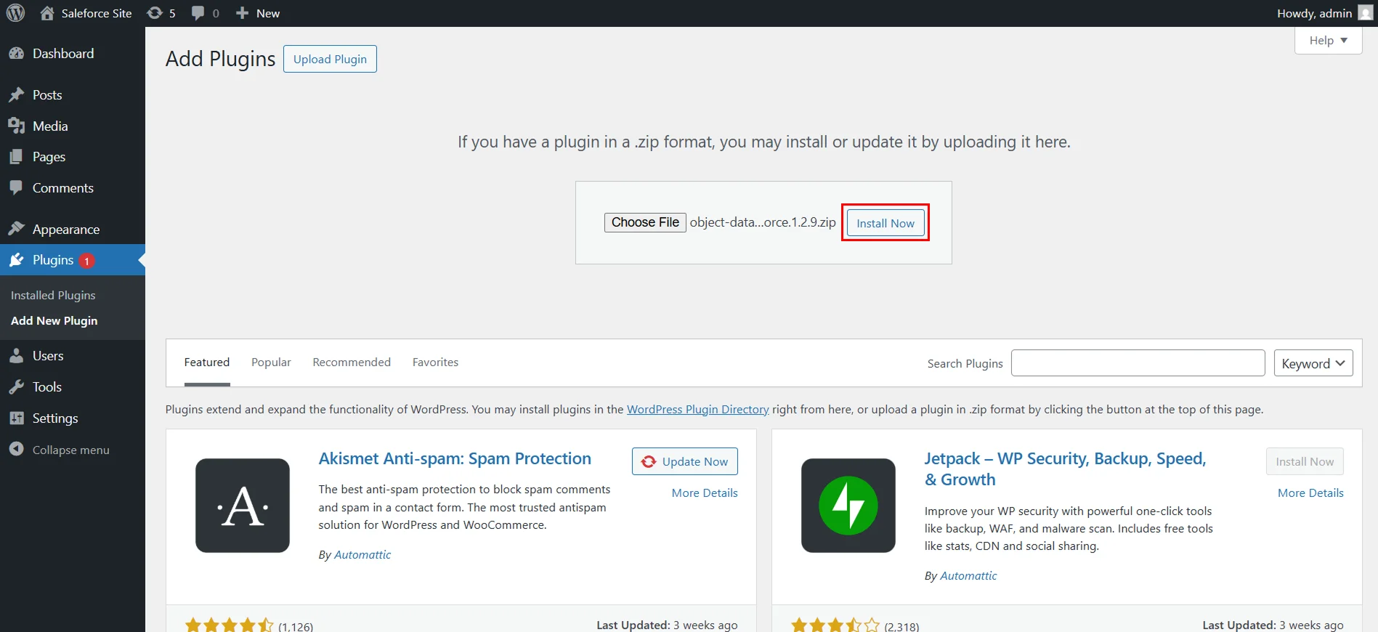Click the Automattic author link under Jetpack
The image size is (1378, 632).
coord(968,576)
